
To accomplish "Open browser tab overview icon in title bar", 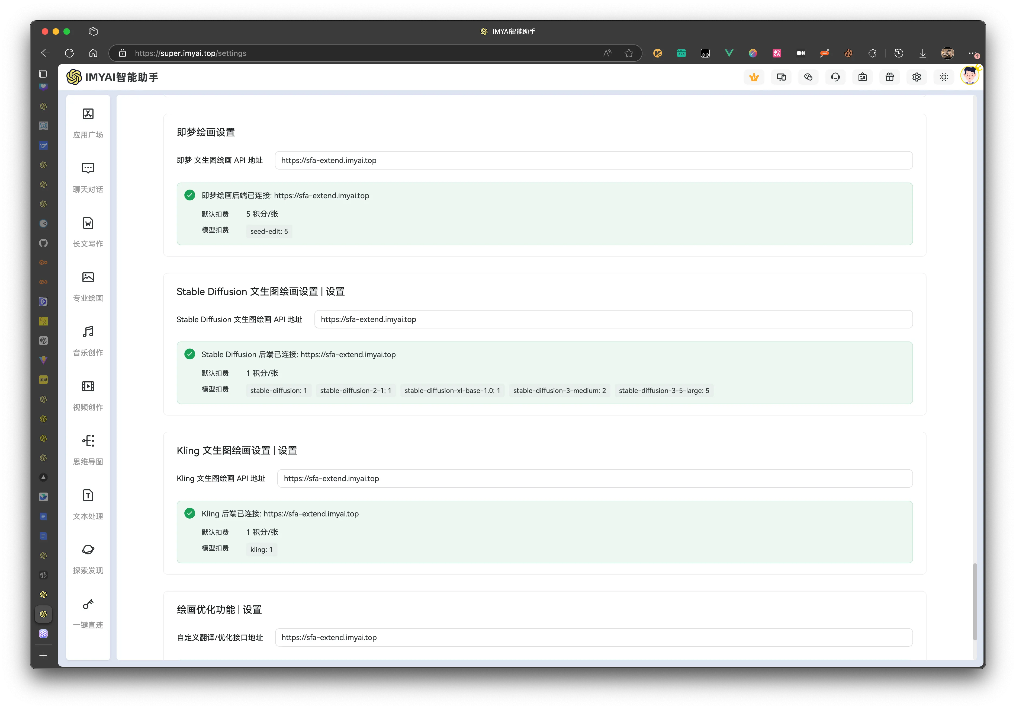I will (x=93, y=31).
